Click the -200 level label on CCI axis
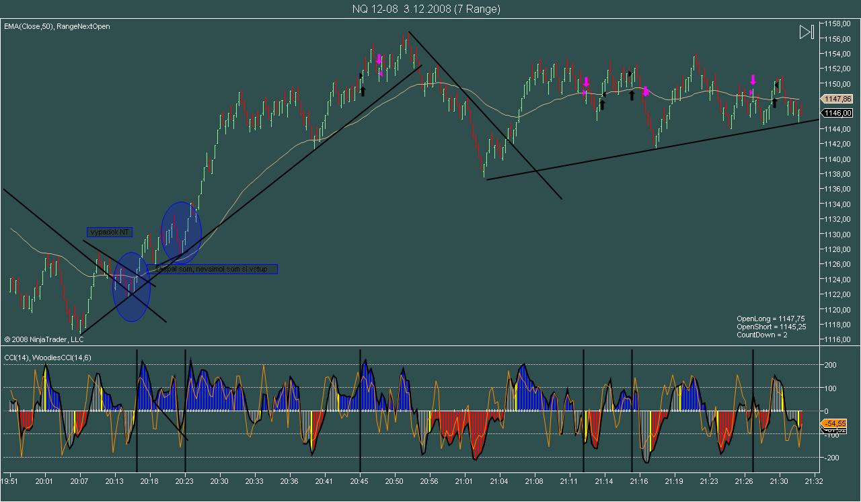Image resolution: width=861 pixels, height=502 pixels. tap(830, 458)
